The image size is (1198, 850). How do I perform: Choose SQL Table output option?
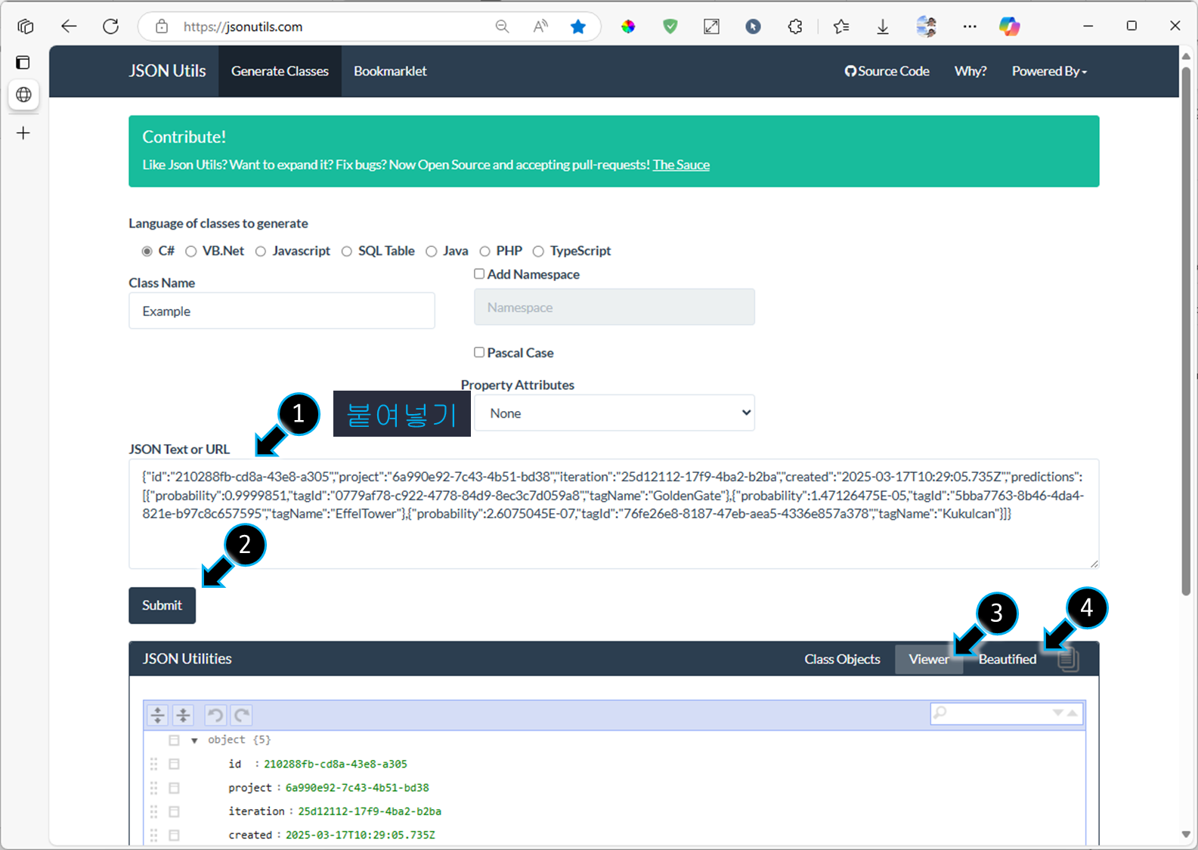coord(346,251)
